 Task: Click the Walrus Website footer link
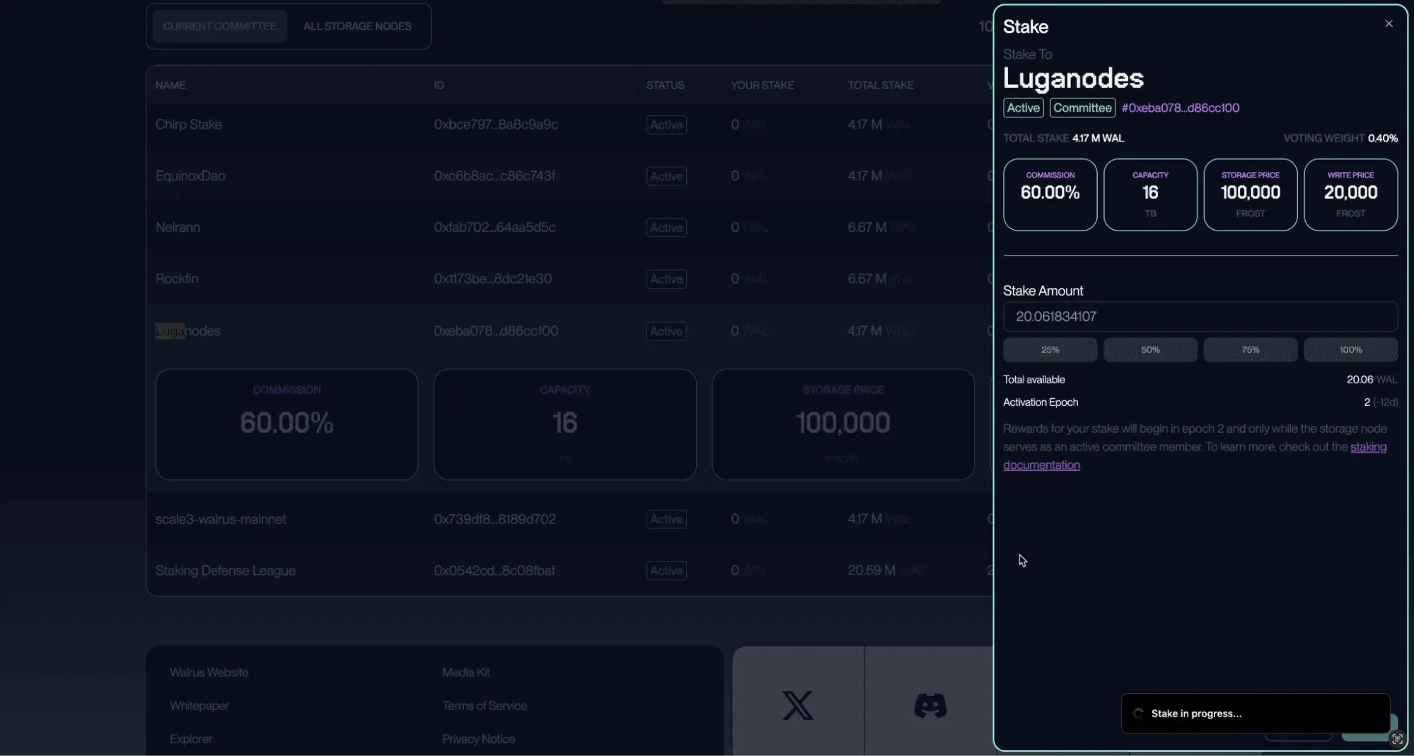tap(209, 673)
